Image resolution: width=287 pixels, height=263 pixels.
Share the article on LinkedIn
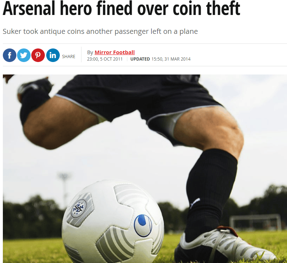coord(53,55)
